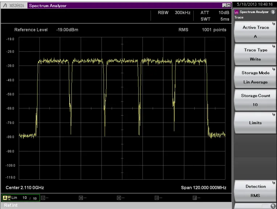Viewport: 277px width, 209px height.
Task: Click the submenu arrow on Detection
Action: pos(274,183)
